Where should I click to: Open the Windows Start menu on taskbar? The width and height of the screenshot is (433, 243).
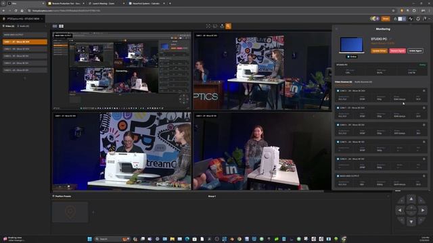[89, 239]
